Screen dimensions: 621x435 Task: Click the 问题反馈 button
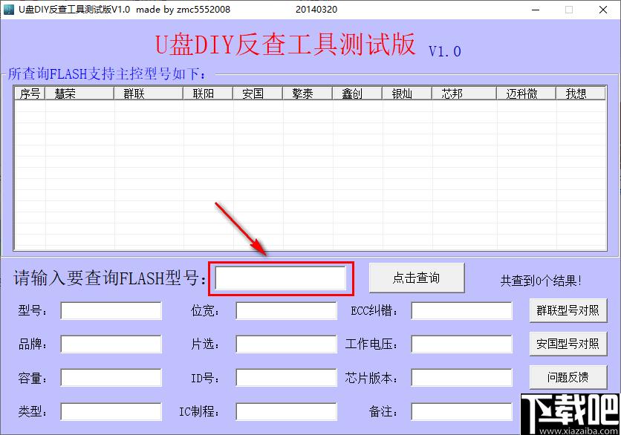pyautogui.click(x=568, y=377)
